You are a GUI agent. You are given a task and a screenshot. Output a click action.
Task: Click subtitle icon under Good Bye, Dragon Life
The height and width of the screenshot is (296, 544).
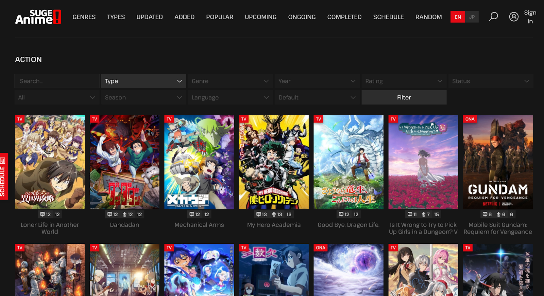[341, 214]
